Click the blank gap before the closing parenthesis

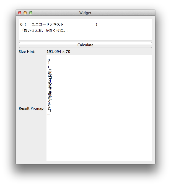[80, 24]
